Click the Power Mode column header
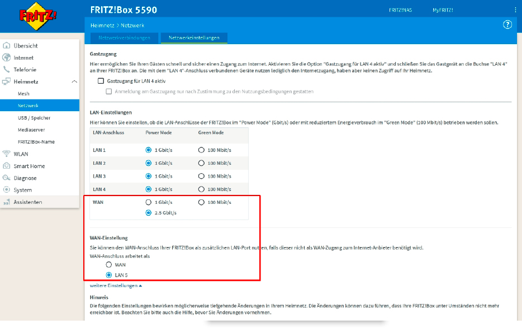The height and width of the screenshot is (329, 522). (x=159, y=132)
